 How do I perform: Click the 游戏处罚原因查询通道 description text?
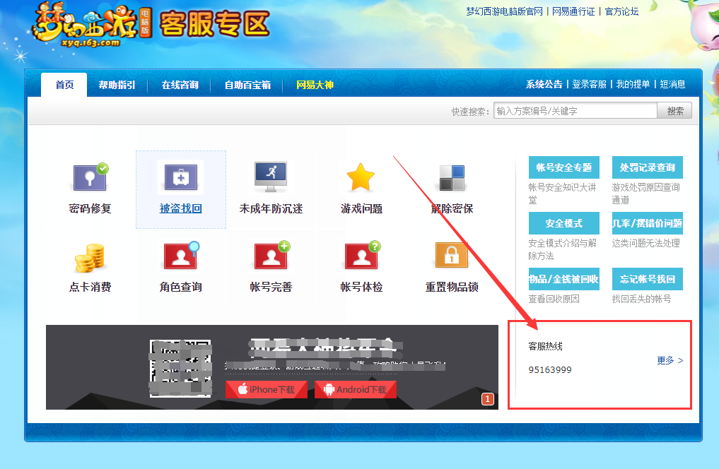coord(646,194)
